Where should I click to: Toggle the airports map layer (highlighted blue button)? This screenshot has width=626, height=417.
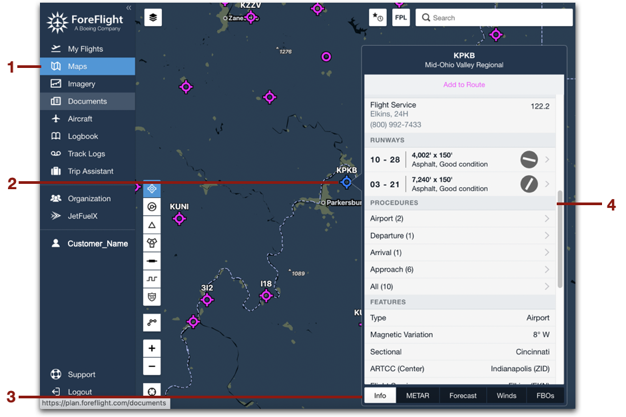(152, 189)
